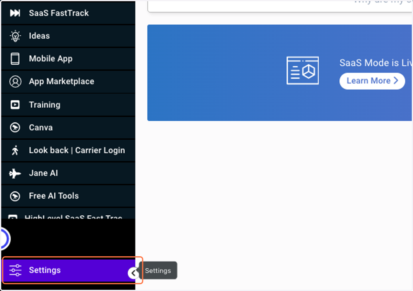Viewport: 413px width, 291px height.
Task: Click the round chat widget button
Action: [5, 239]
